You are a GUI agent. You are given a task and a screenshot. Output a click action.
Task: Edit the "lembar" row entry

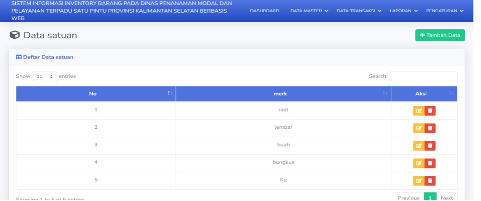419,128
